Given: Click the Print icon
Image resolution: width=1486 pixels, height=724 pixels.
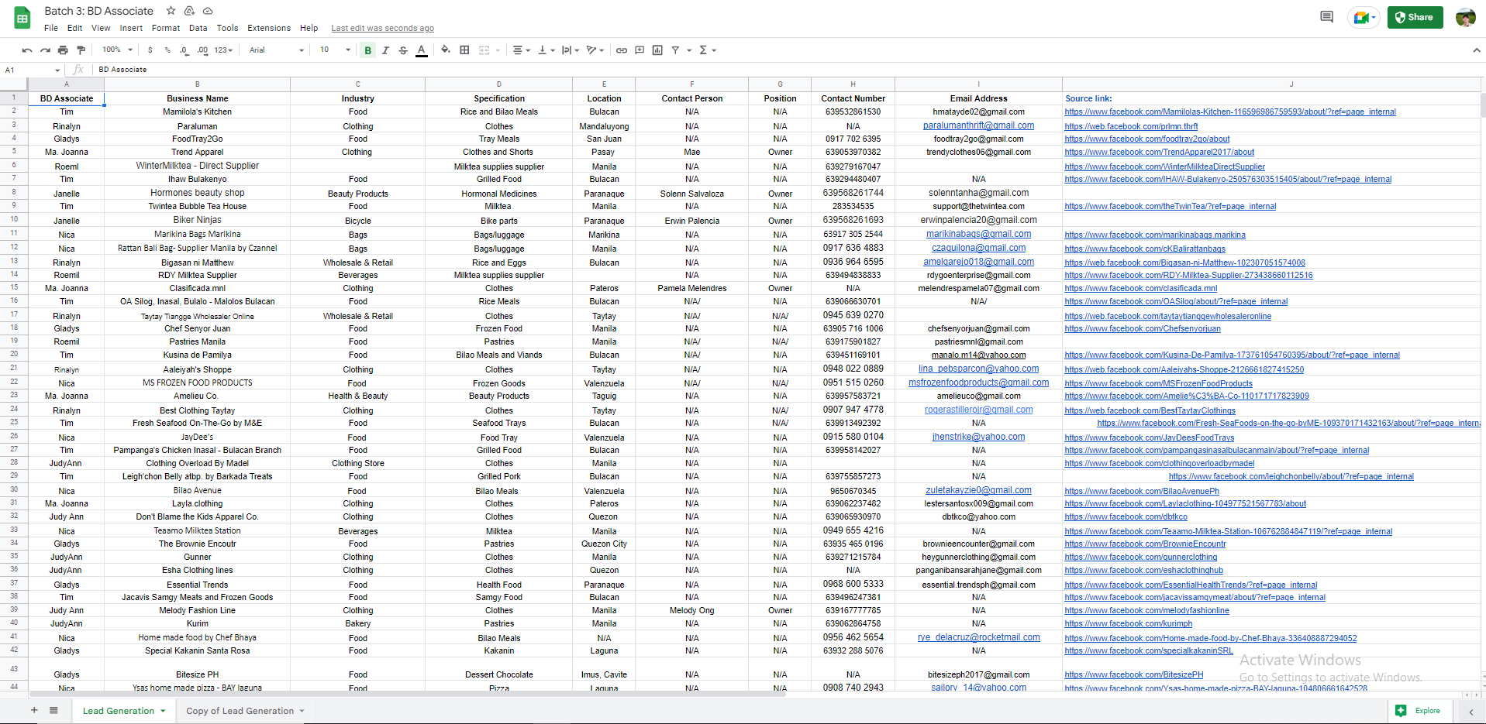Looking at the screenshot, I should [63, 50].
